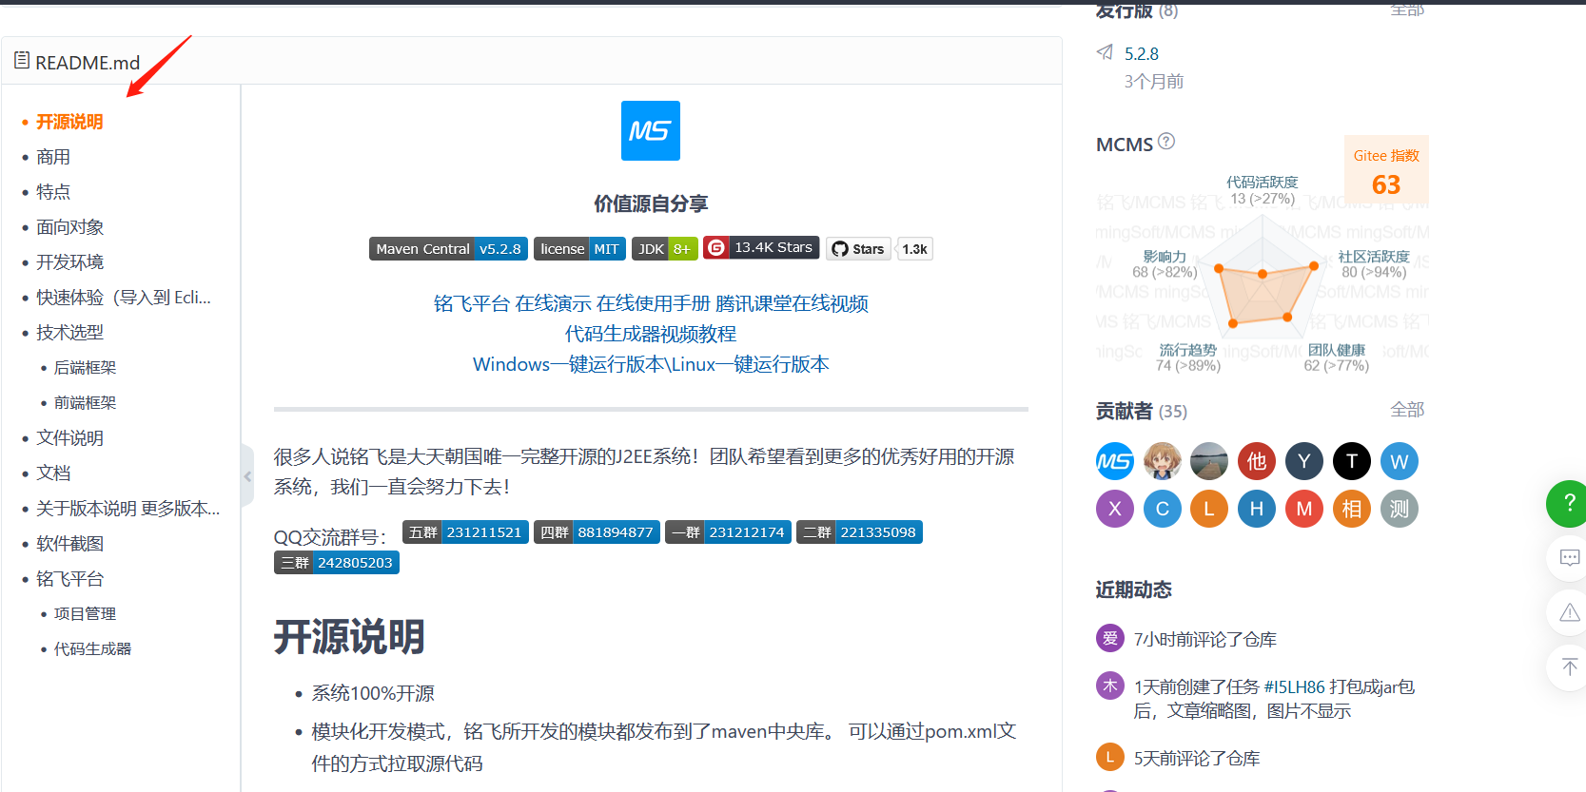Join QQ group 四群 881894877

pyautogui.click(x=597, y=532)
